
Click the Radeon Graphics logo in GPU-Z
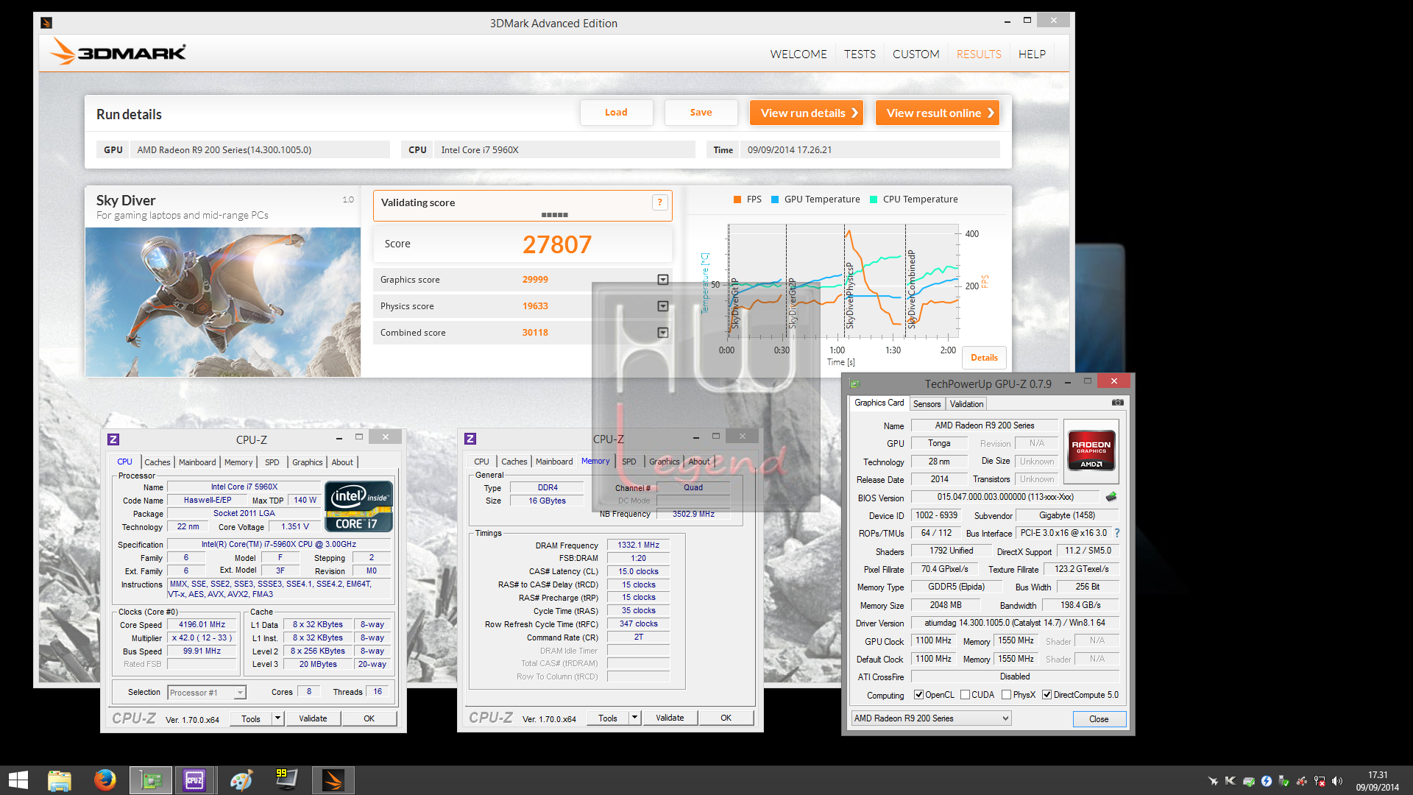coord(1091,450)
